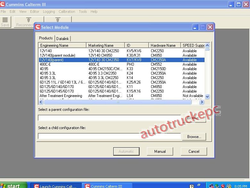Click the red shield security tray icon
This screenshot has width=250, height=188.
point(223,186)
